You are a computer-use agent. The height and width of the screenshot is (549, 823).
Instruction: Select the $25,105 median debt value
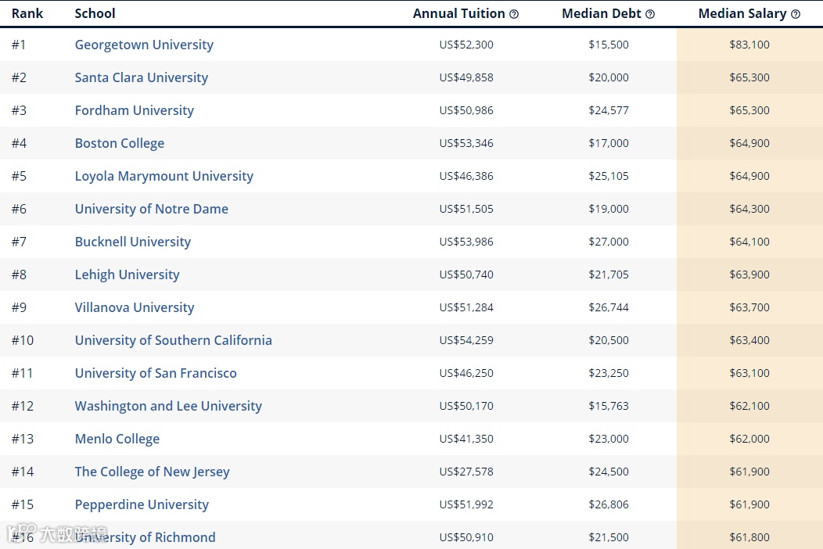pos(609,176)
